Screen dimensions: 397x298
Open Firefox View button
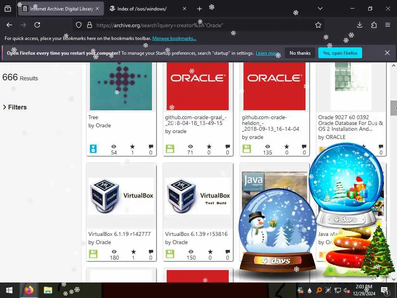coord(8,9)
